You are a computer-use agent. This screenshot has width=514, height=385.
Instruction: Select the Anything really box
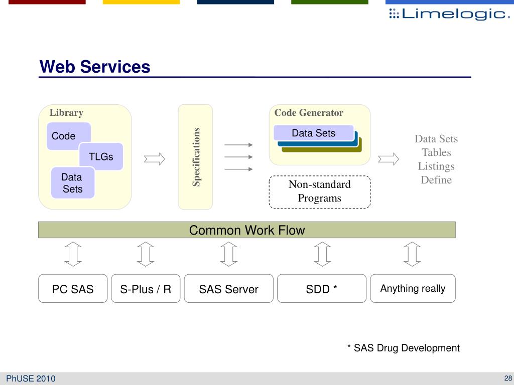pyautogui.click(x=413, y=288)
